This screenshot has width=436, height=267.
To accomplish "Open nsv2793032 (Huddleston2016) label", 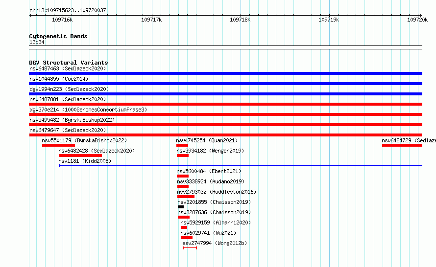I will pos(217,192).
